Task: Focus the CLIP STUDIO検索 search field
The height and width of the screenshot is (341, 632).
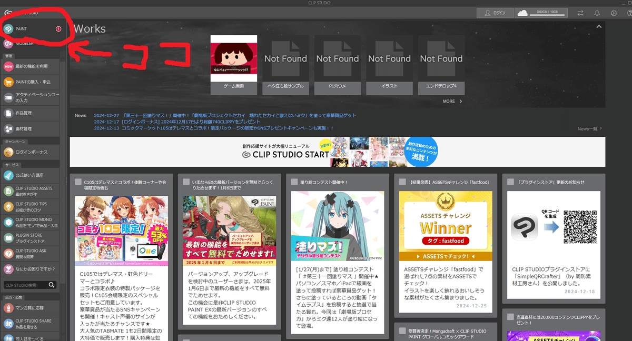Action: click(x=25, y=285)
